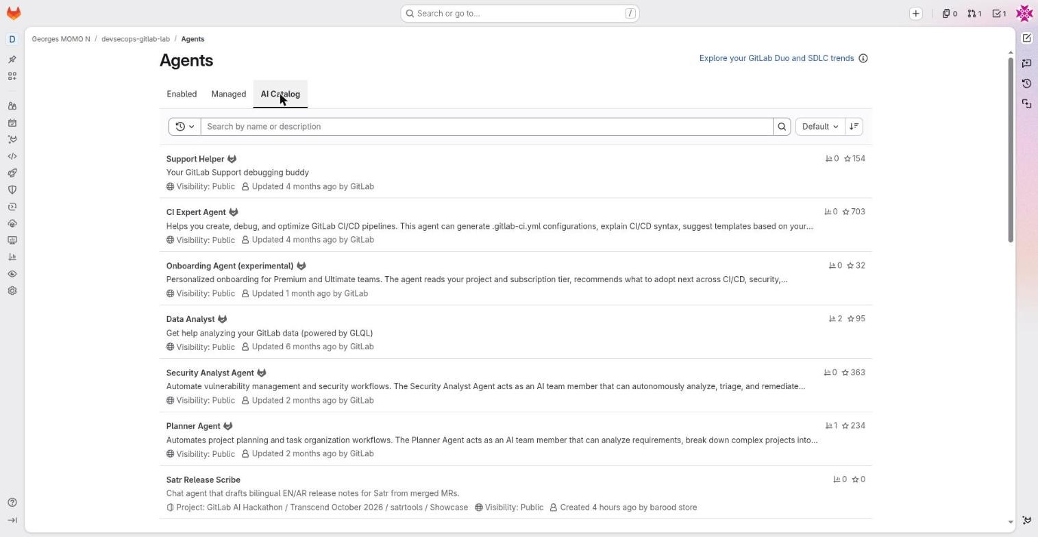Click the Create new plus button
Image resolution: width=1038 pixels, height=537 pixels.
[916, 14]
